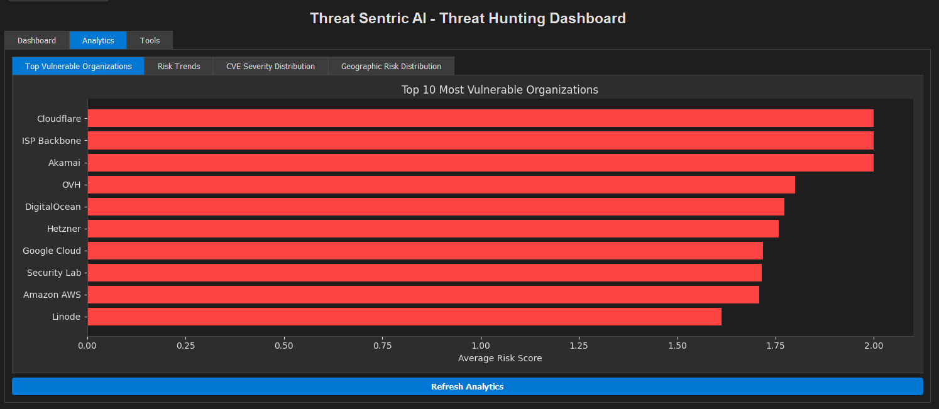Open the Risk Trends tab
The width and height of the screenshot is (939, 409).
pos(178,66)
